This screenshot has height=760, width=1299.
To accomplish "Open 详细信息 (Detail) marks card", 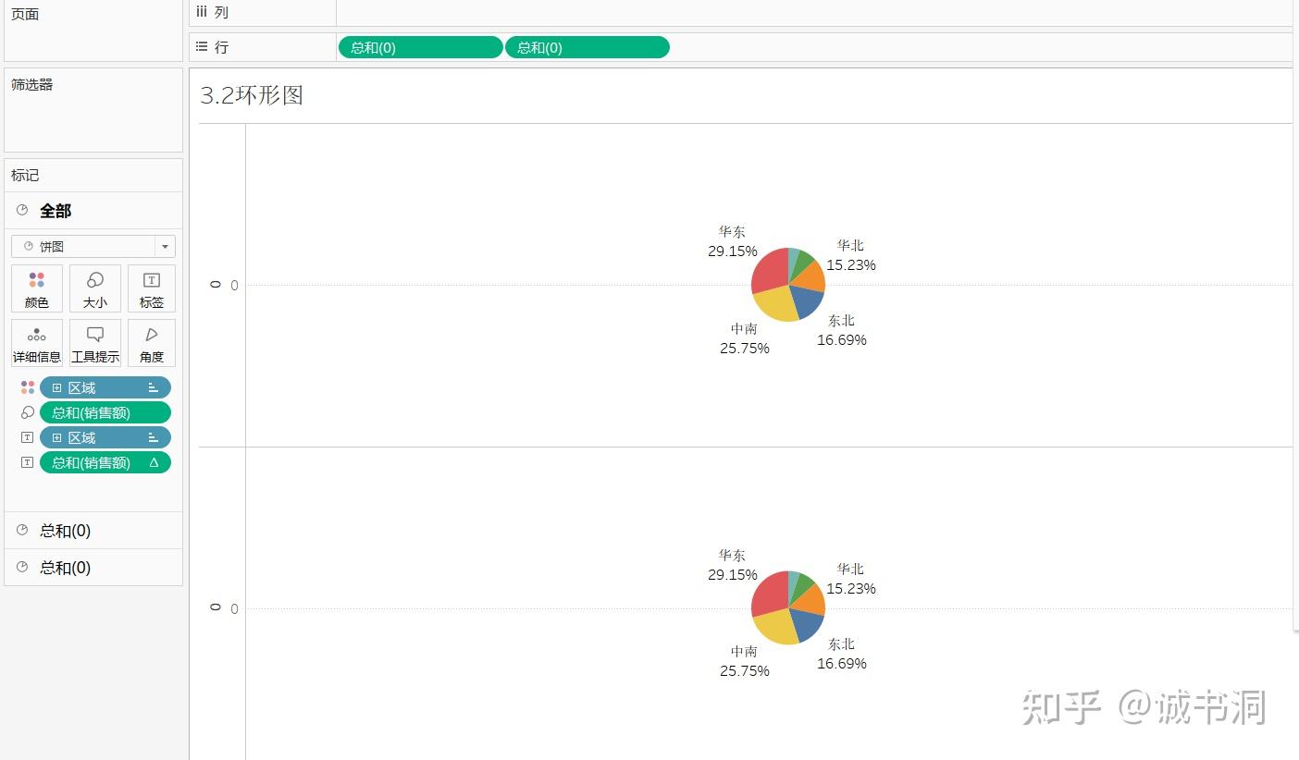I will 37,343.
